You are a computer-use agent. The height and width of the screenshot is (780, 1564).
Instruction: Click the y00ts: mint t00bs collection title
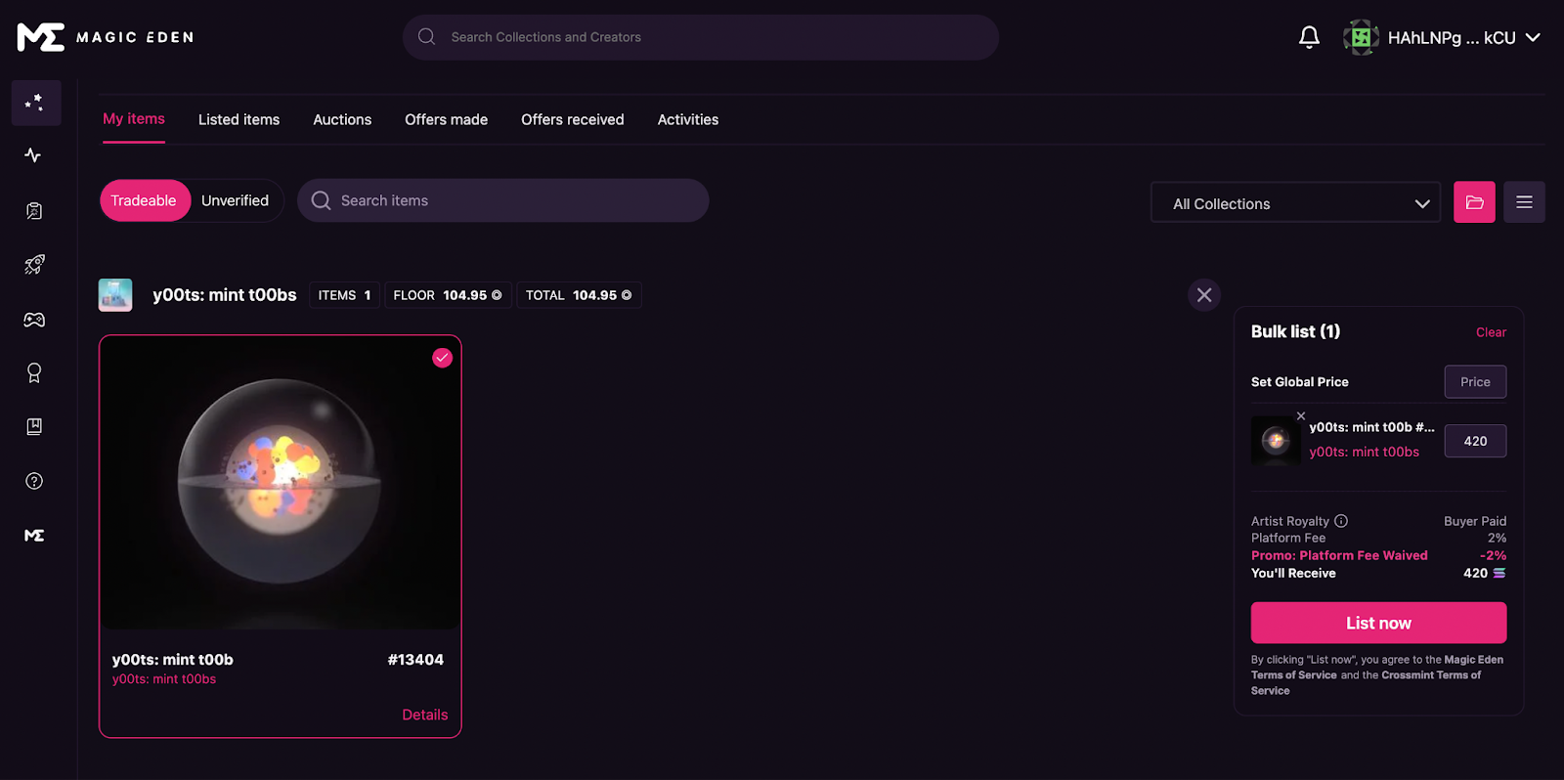tap(225, 295)
